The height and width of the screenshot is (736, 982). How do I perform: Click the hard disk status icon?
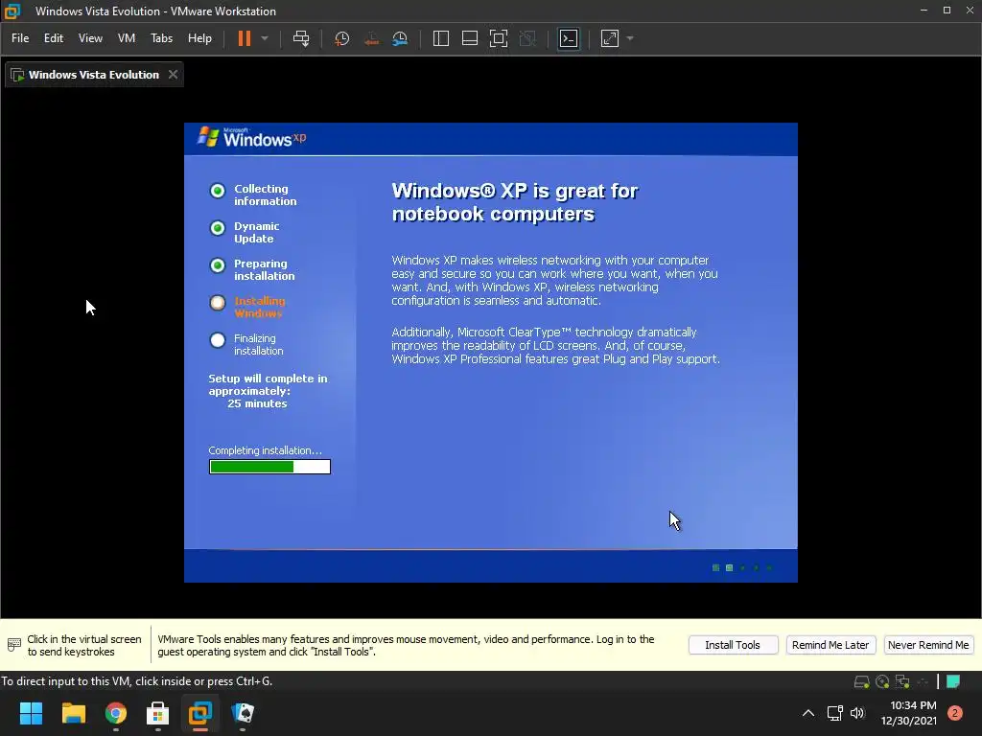[x=862, y=681]
